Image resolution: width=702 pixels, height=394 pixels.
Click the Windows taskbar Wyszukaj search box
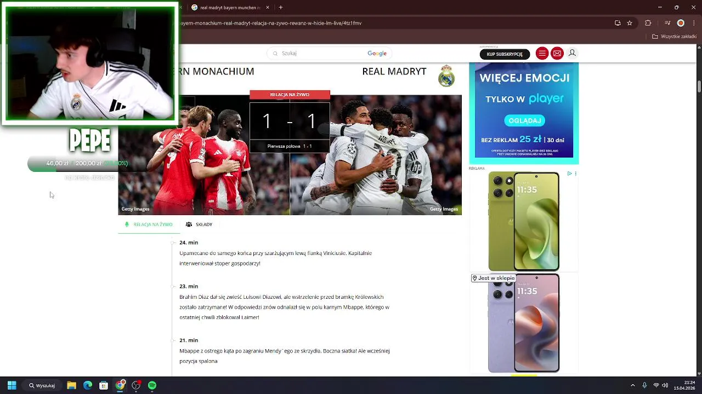pos(42,385)
